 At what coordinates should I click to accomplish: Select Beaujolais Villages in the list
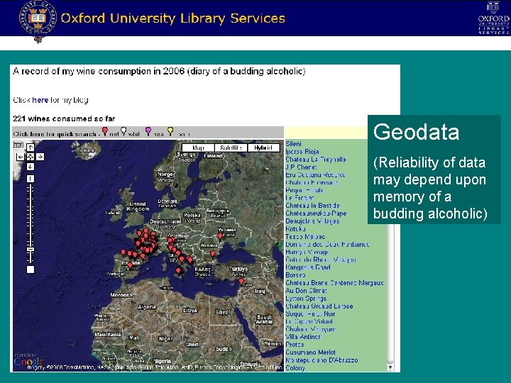click(x=312, y=221)
